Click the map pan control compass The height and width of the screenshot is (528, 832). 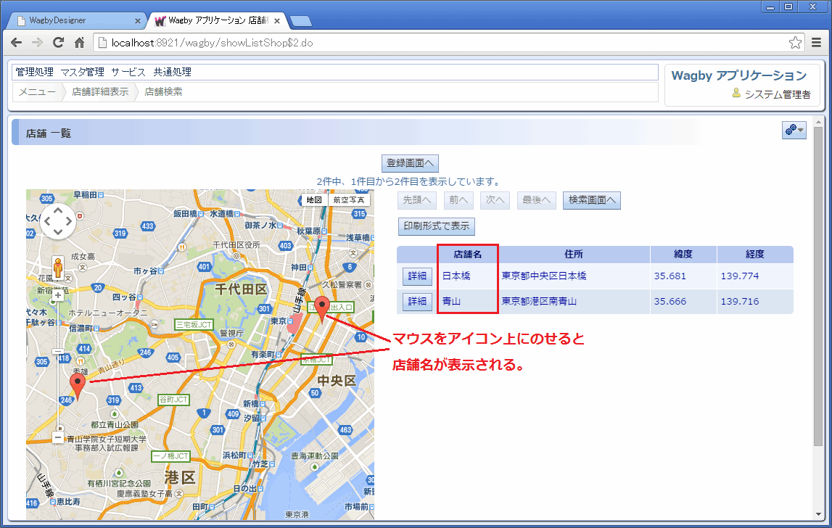tap(58, 220)
